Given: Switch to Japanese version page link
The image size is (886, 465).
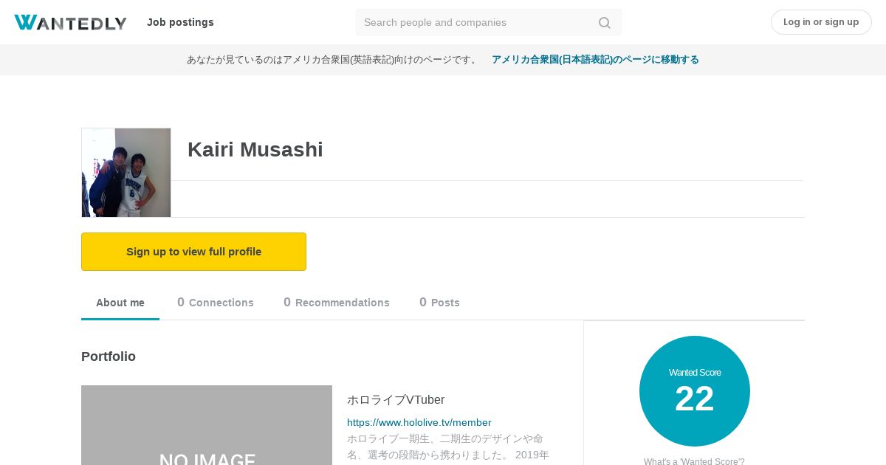Looking at the screenshot, I should (x=595, y=60).
